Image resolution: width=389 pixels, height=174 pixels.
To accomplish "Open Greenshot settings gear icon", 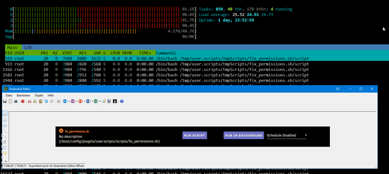I will [x=59, y=101].
